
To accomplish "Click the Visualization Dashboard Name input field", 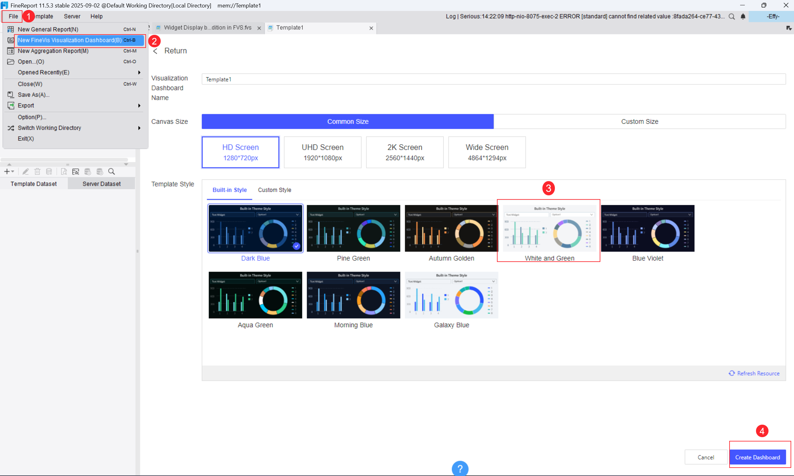I will point(494,79).
